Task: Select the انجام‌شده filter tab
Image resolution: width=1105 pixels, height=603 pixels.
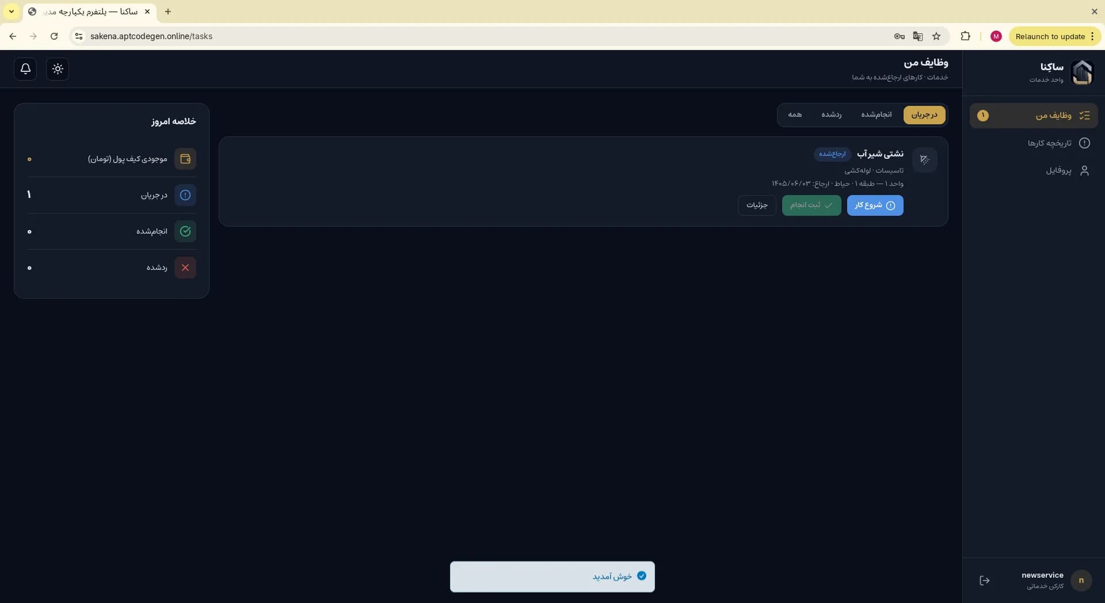Action: pos(877,115)
